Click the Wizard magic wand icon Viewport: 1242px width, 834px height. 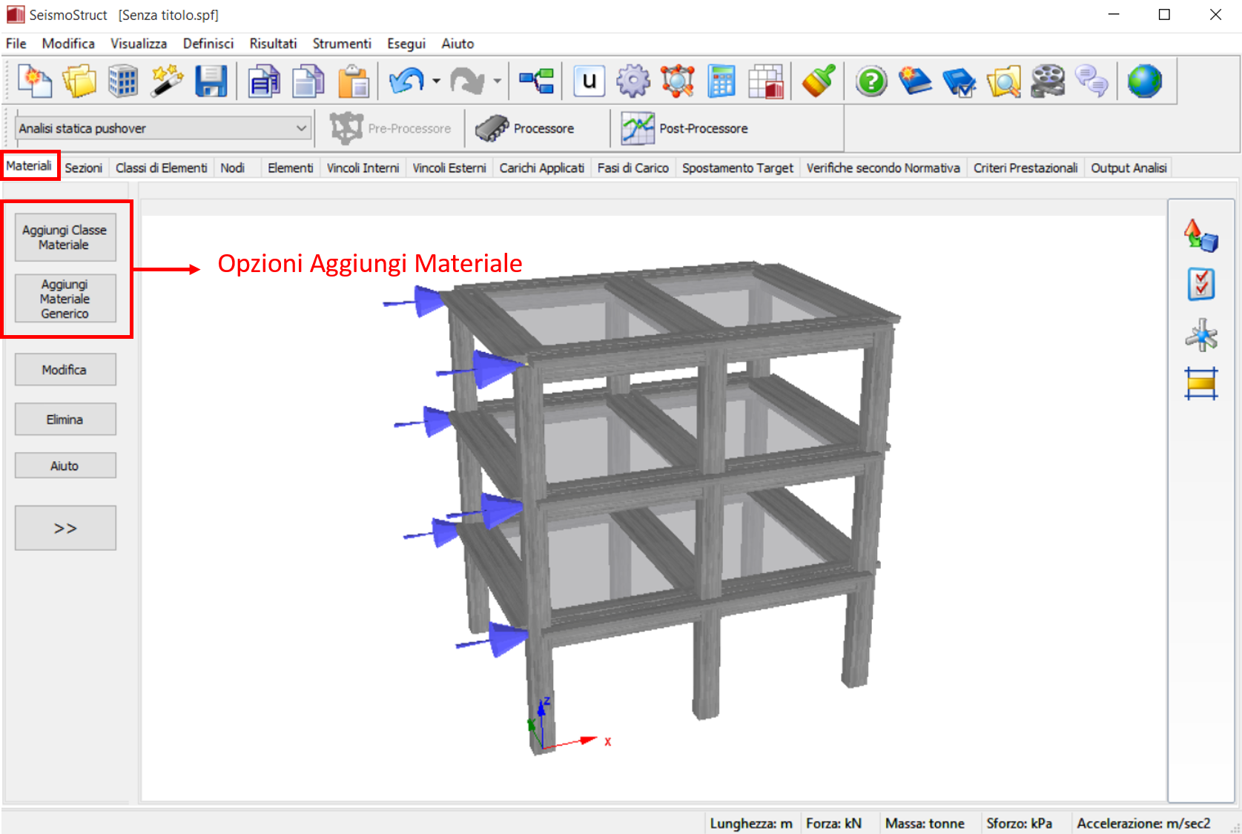(x=167, y=81)
